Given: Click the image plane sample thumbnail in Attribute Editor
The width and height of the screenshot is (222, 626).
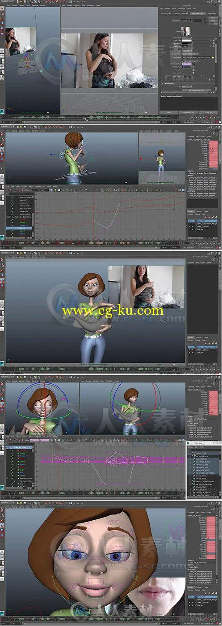Looking at the screenshot, I should point(186,31).
